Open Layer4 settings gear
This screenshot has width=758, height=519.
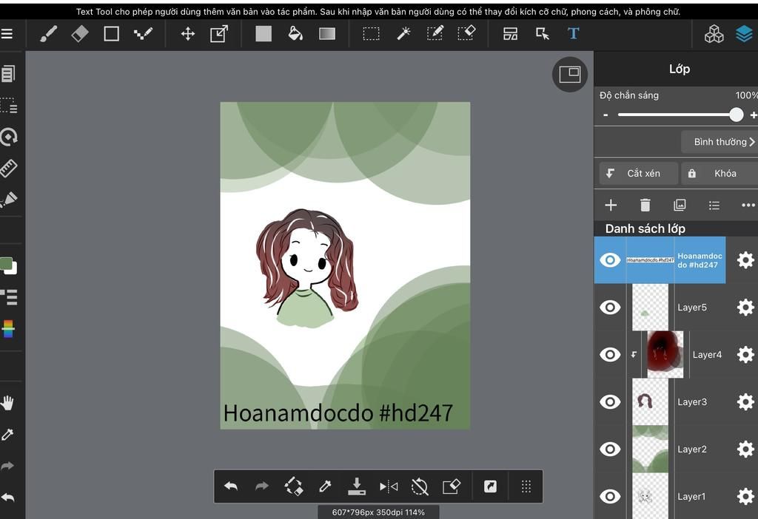click(x=745, y=354)
